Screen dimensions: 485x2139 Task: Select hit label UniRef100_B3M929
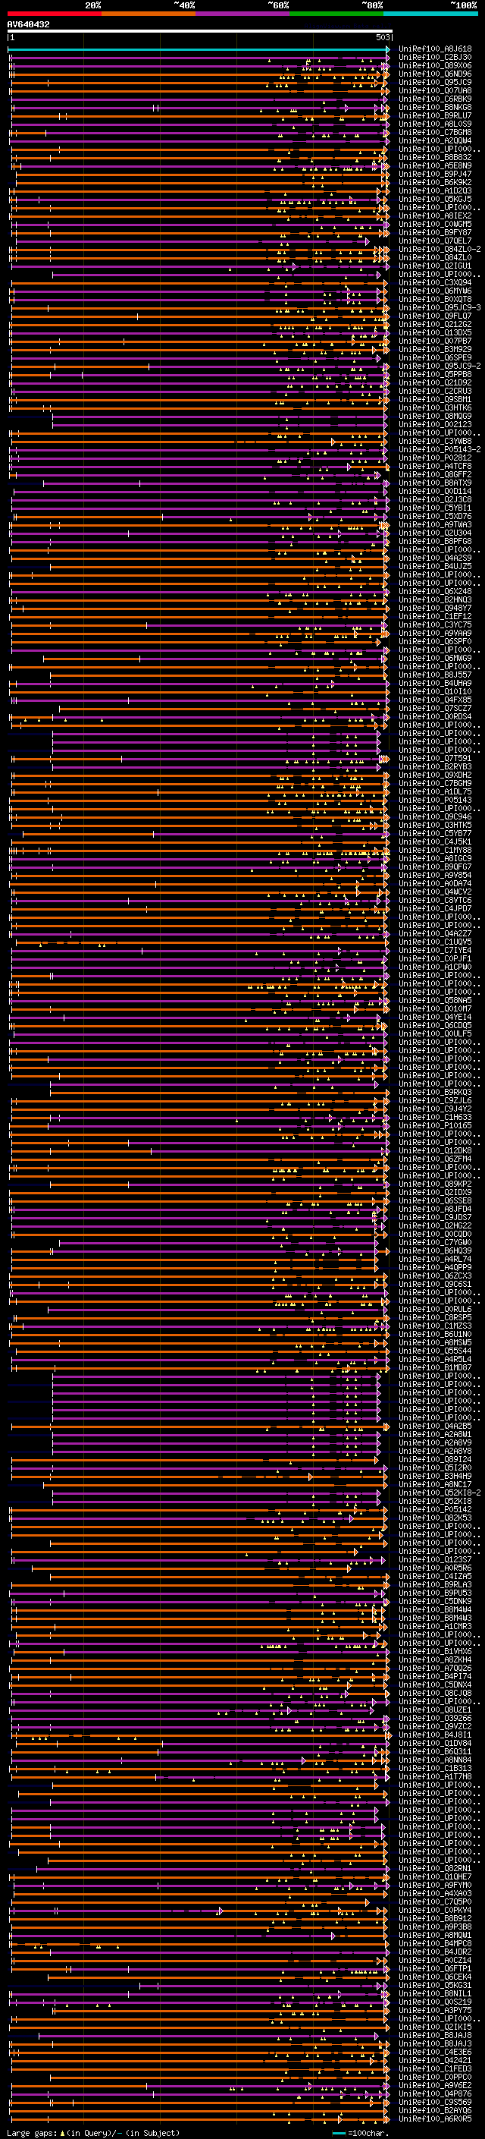pyautogui.click(x=435, y=350)
